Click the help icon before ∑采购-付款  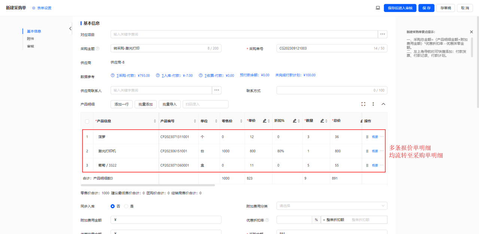(113, 75)
